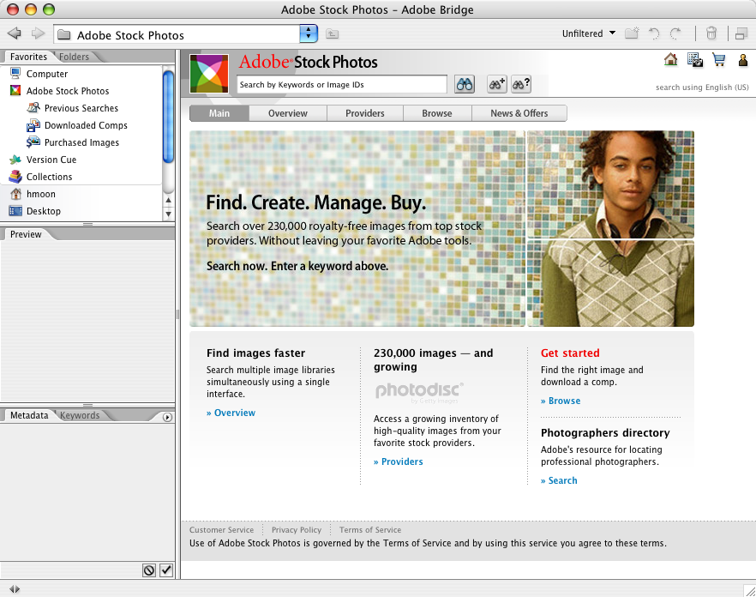Select the Preview panel tab

(x=26, y=234)
